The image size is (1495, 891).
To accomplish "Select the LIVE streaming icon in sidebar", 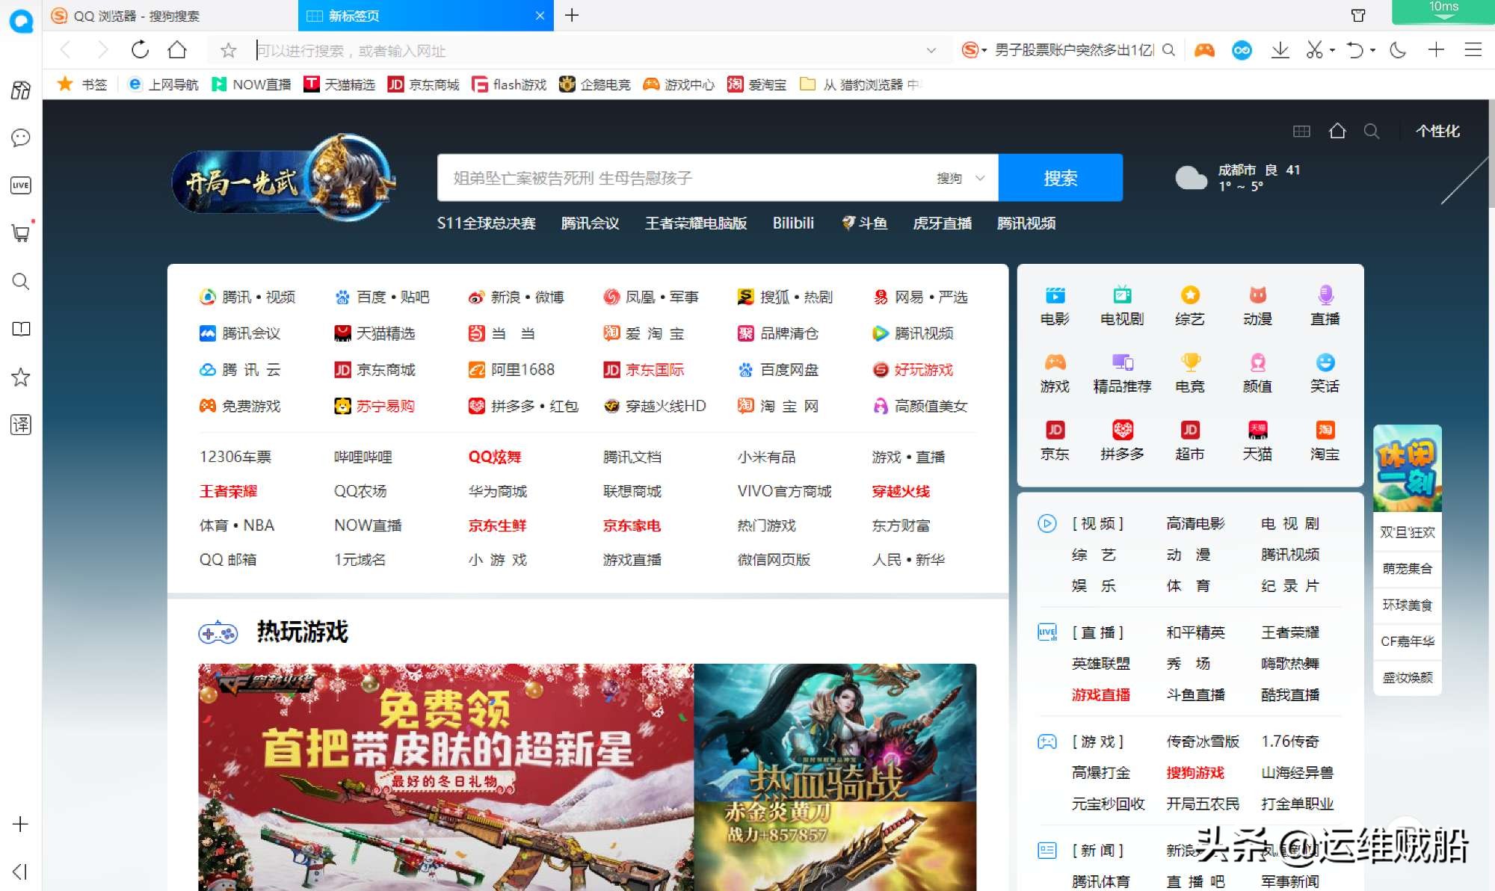I will (20, 185).
